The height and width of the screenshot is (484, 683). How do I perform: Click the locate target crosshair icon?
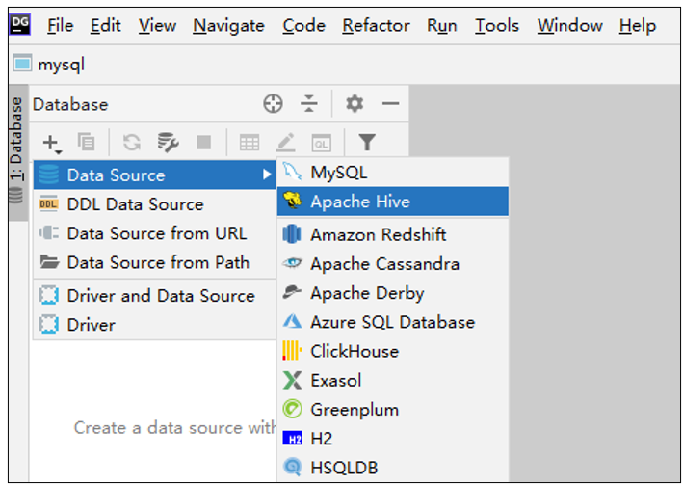274,104
